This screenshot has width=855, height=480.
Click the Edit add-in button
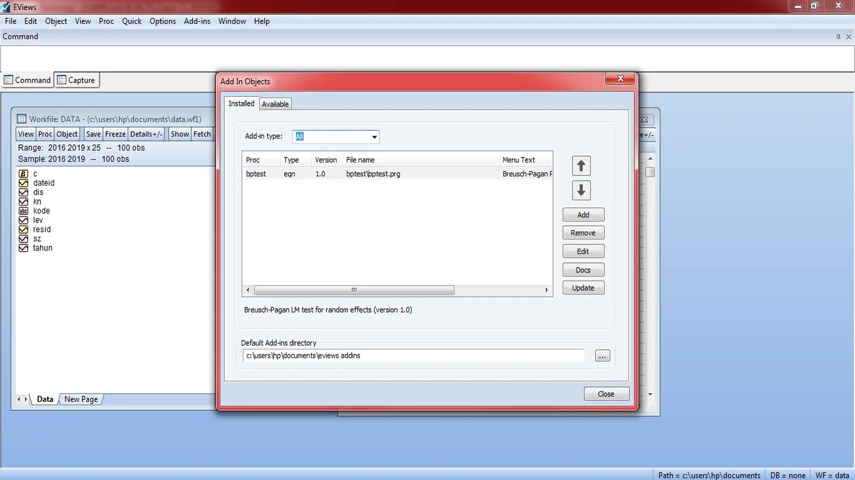pos(583,251)
